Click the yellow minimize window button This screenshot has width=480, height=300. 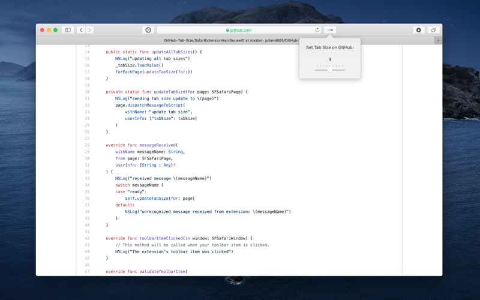[49, 30]
